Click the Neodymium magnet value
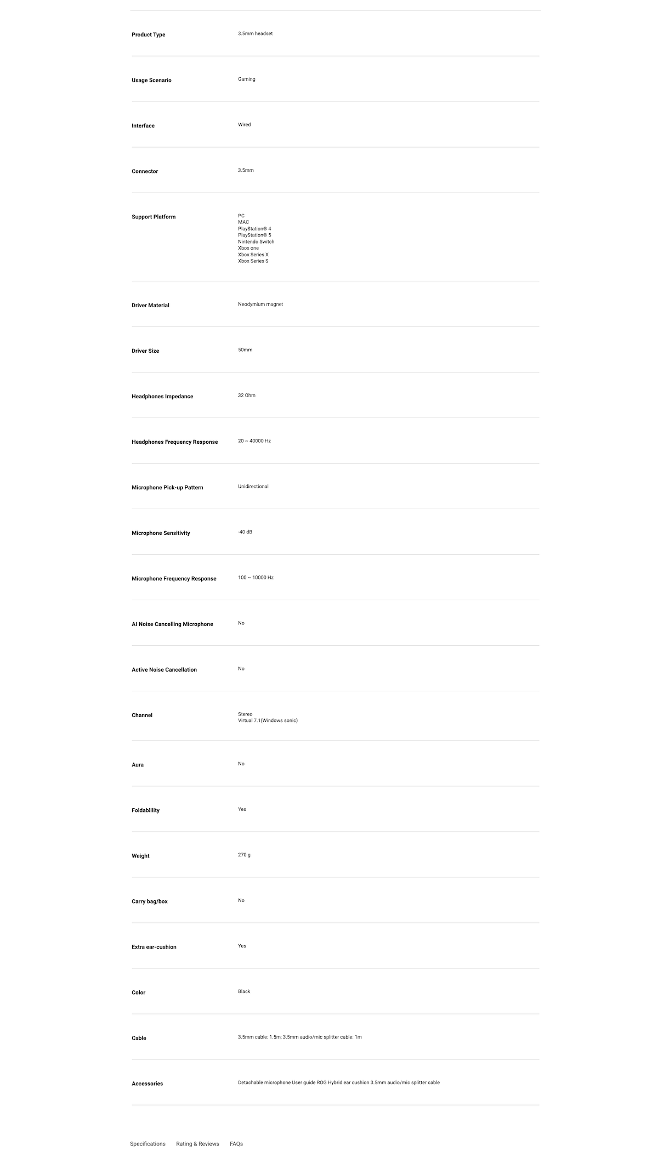 click(260, 304)
